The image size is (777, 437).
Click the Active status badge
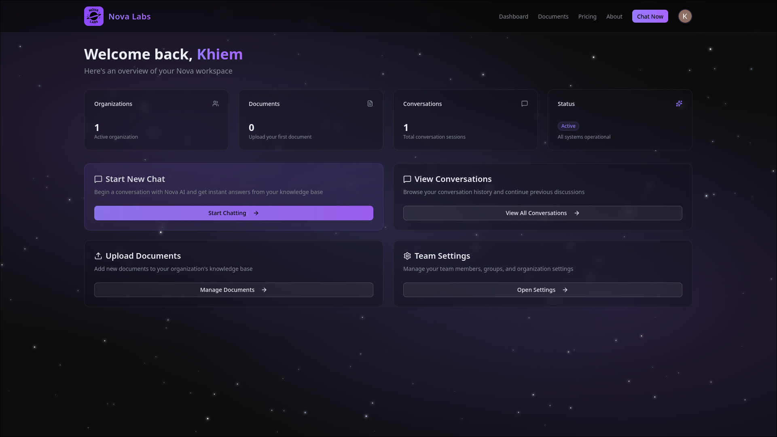coord(568,126)
